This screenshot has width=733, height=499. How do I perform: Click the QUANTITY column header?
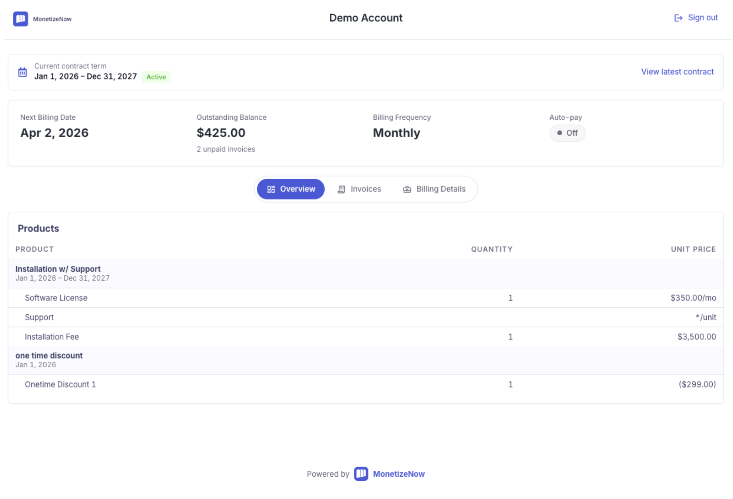(492, 249)
